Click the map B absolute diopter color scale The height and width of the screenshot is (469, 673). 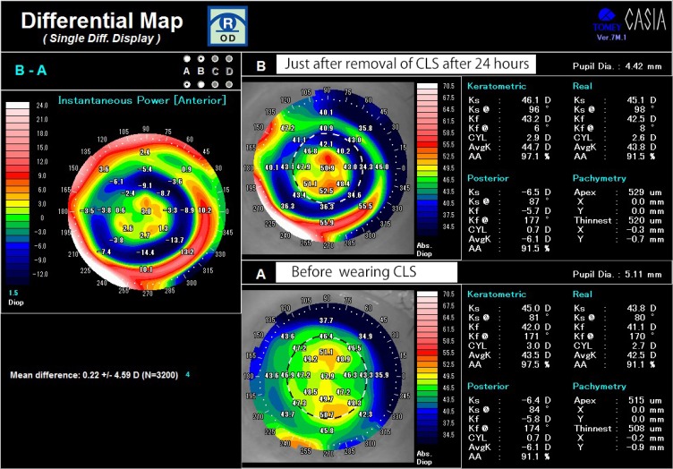pos(427,160)
